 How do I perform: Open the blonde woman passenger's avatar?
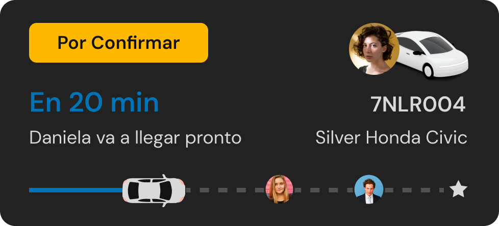(279, 189)
